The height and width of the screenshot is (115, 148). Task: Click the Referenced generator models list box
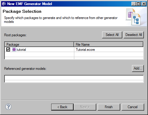(x=74, y=79)
